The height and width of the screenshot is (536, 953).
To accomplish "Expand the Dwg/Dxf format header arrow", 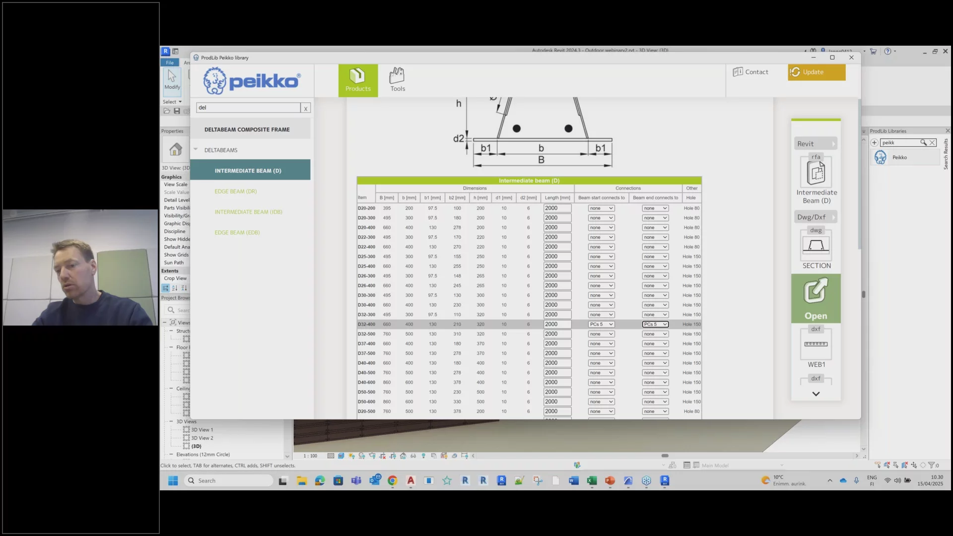I will pos(833,217).
